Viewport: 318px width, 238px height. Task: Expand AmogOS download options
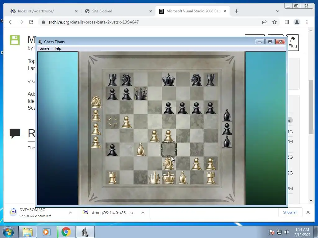pos(143,213)
